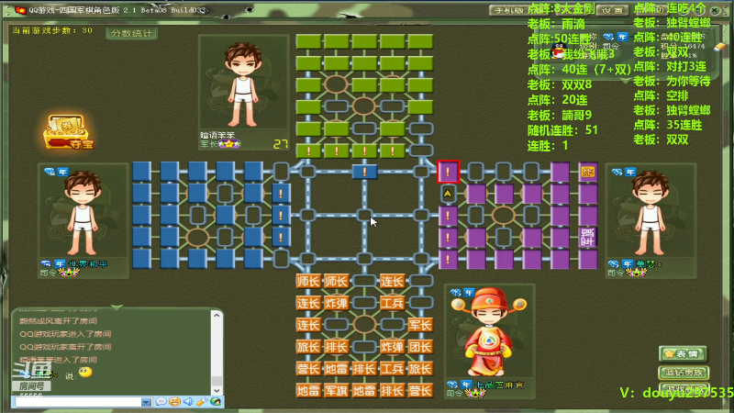Open the emoji smiley picker in the chat toolbar

174,402
